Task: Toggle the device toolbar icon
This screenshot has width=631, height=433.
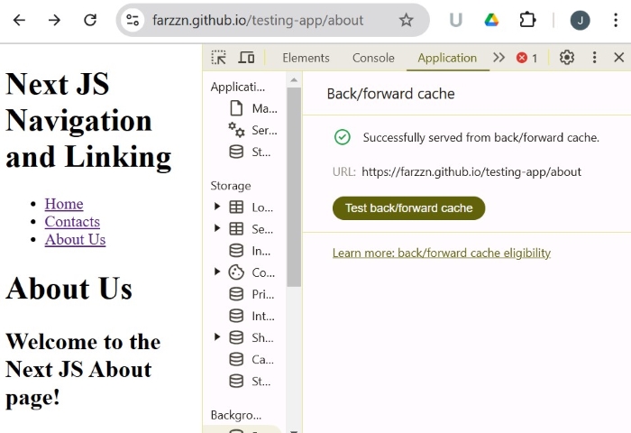Action: tap(246, 58)
